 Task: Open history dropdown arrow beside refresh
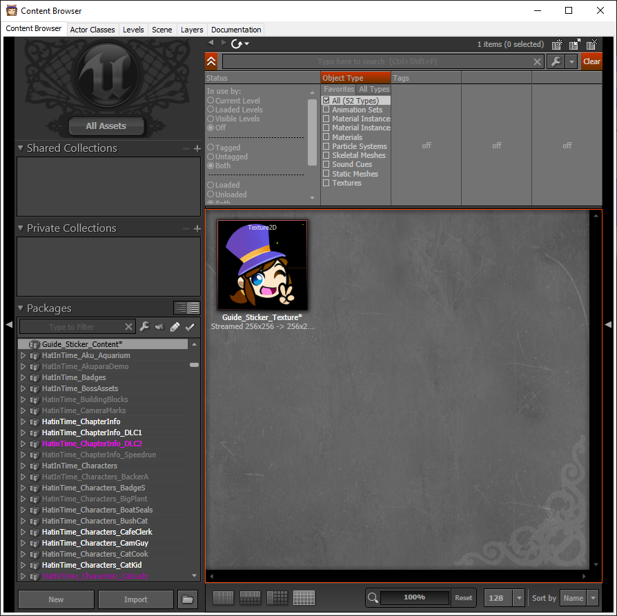click(x=246, y=43)
